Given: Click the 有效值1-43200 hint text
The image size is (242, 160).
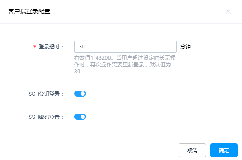Looking at the screenshot, I should click(x=93, y=58).
